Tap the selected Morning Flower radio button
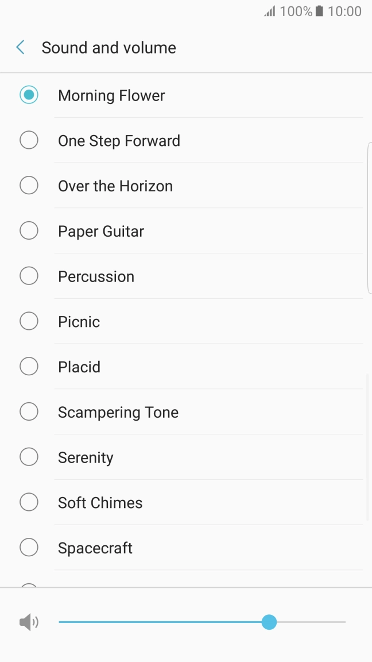This screenshot has width=372, height=662. click(x=29, y=94)
